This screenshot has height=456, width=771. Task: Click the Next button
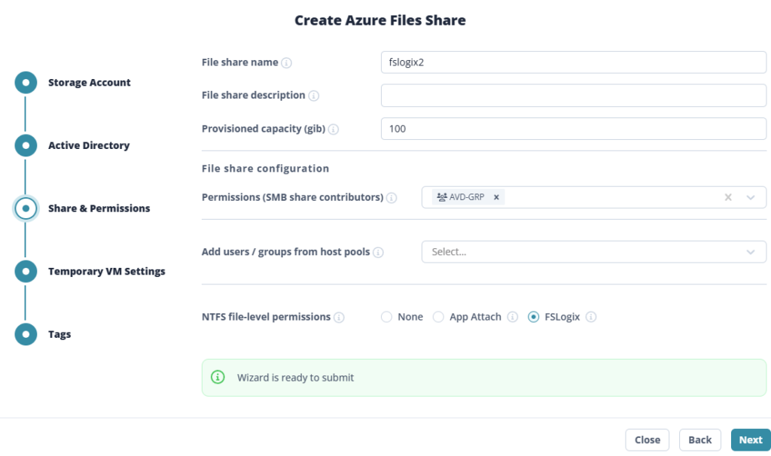pos(751,439)
